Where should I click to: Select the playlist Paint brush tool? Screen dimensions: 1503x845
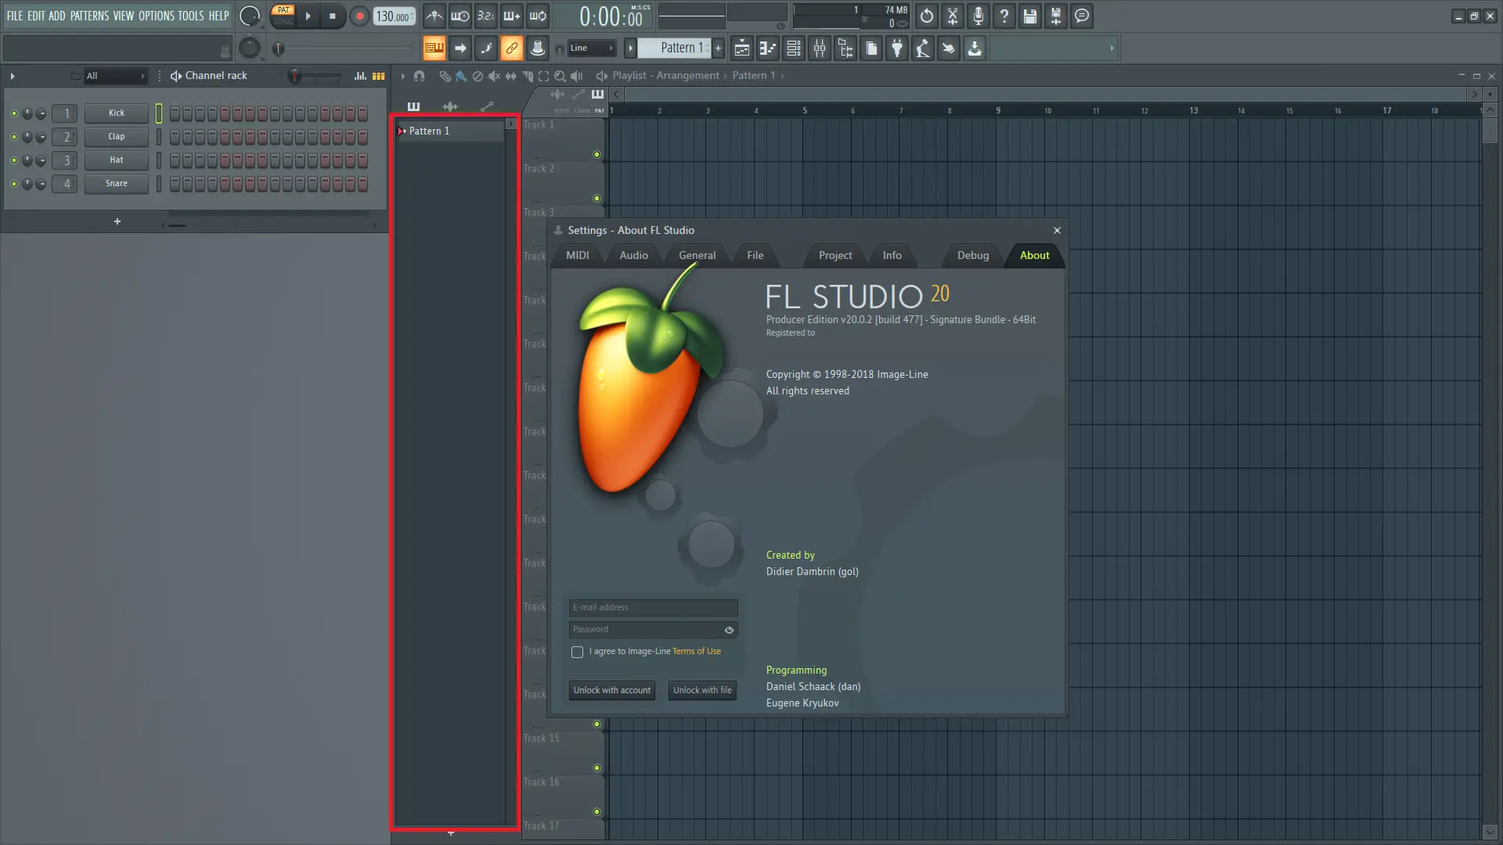pos(461,76)
